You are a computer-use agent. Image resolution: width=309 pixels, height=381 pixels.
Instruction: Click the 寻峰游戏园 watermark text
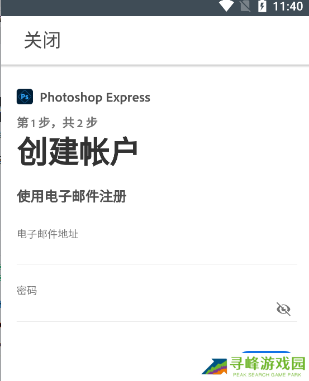pyautogui.click(x=267, y=364)
